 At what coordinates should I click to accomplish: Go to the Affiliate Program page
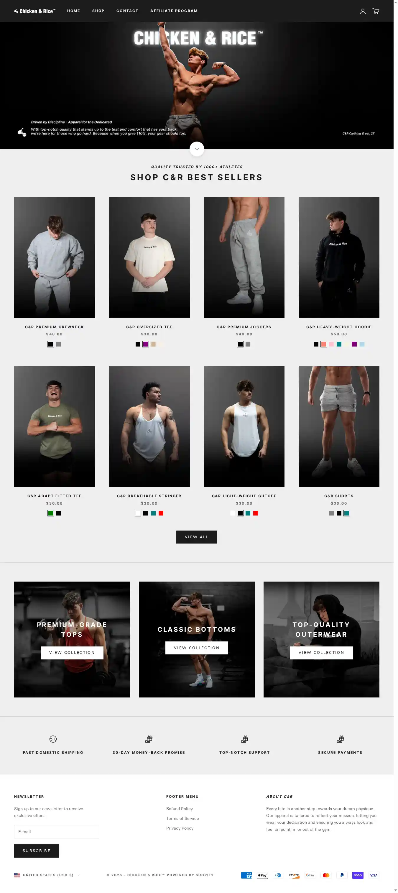tap(174, 11)
